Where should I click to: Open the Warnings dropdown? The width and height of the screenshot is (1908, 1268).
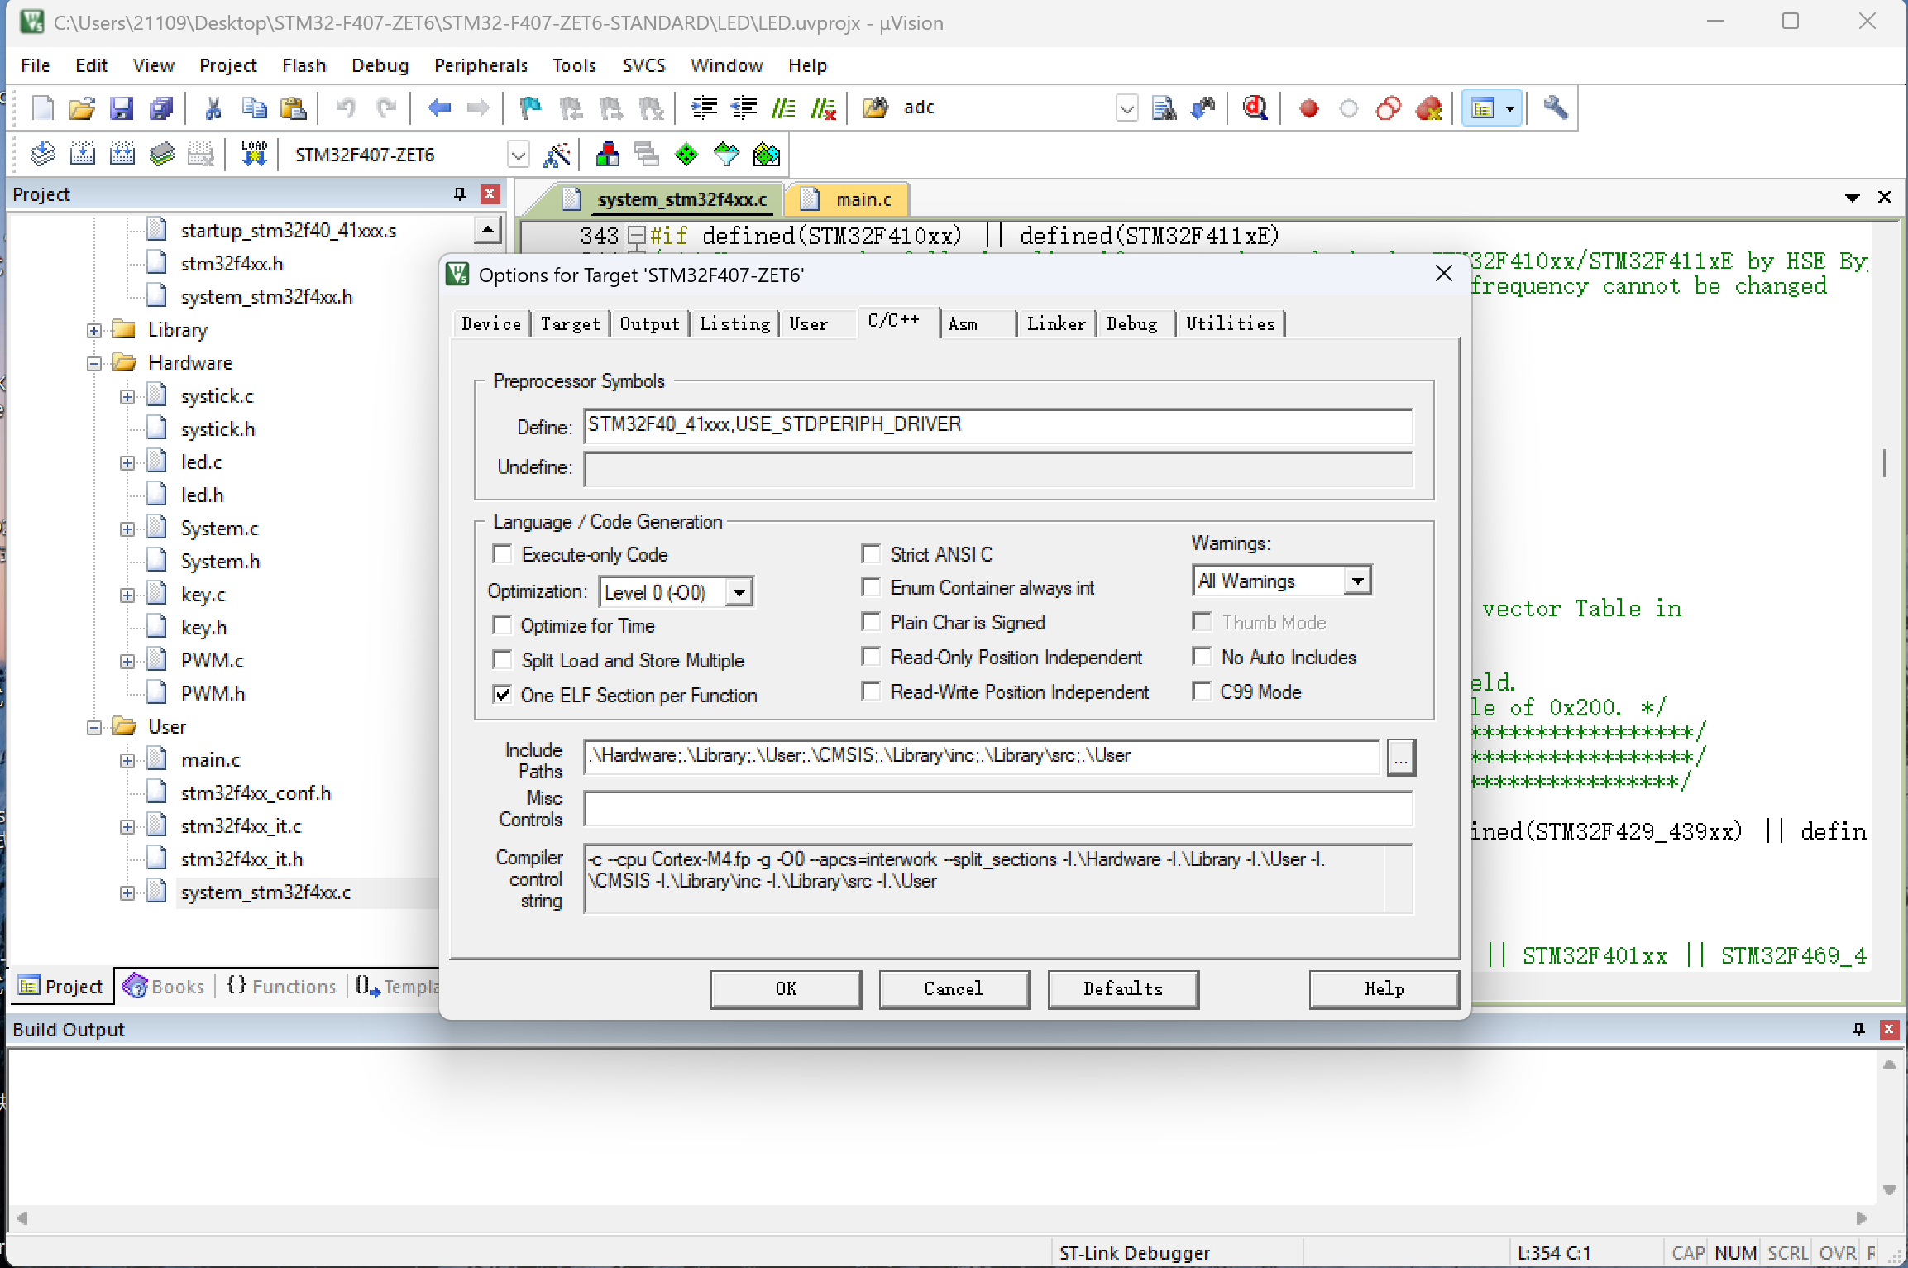(x=1357, y=581)
